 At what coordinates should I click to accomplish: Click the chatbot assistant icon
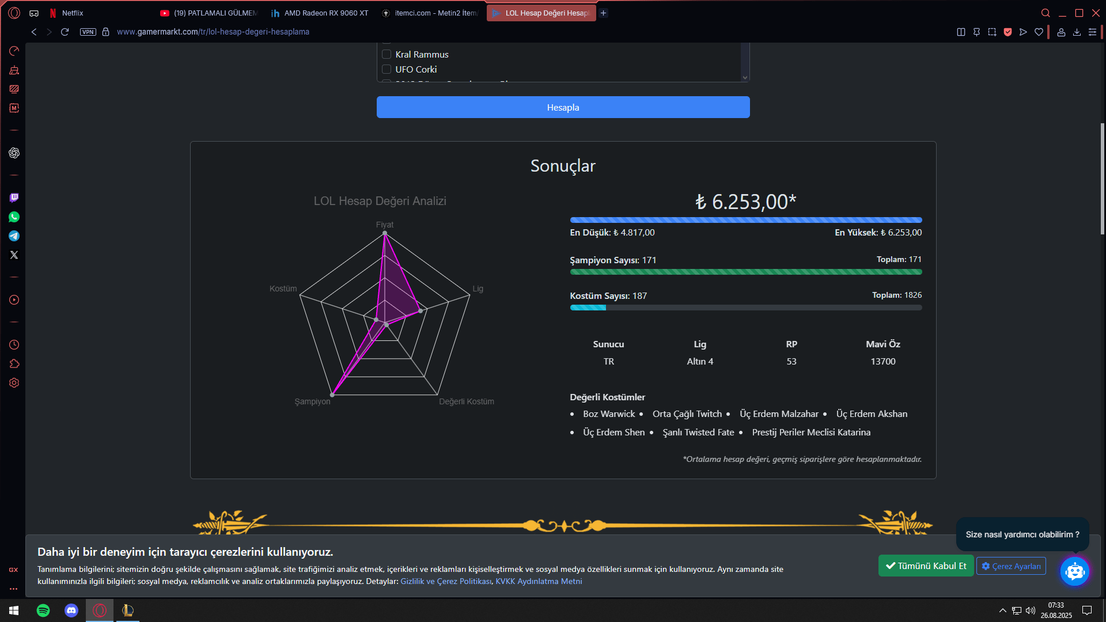coord(1074,571)
